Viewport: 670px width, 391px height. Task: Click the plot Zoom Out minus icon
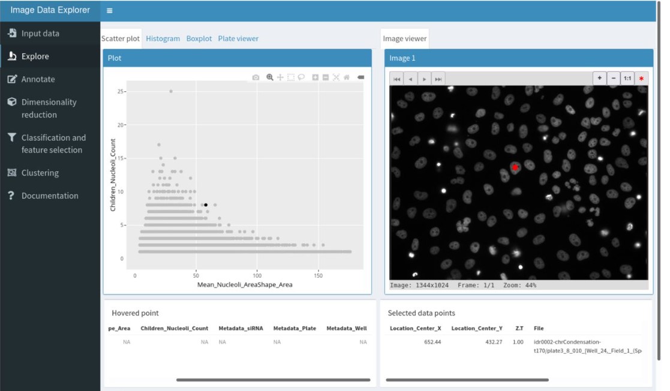coord(326,77)
